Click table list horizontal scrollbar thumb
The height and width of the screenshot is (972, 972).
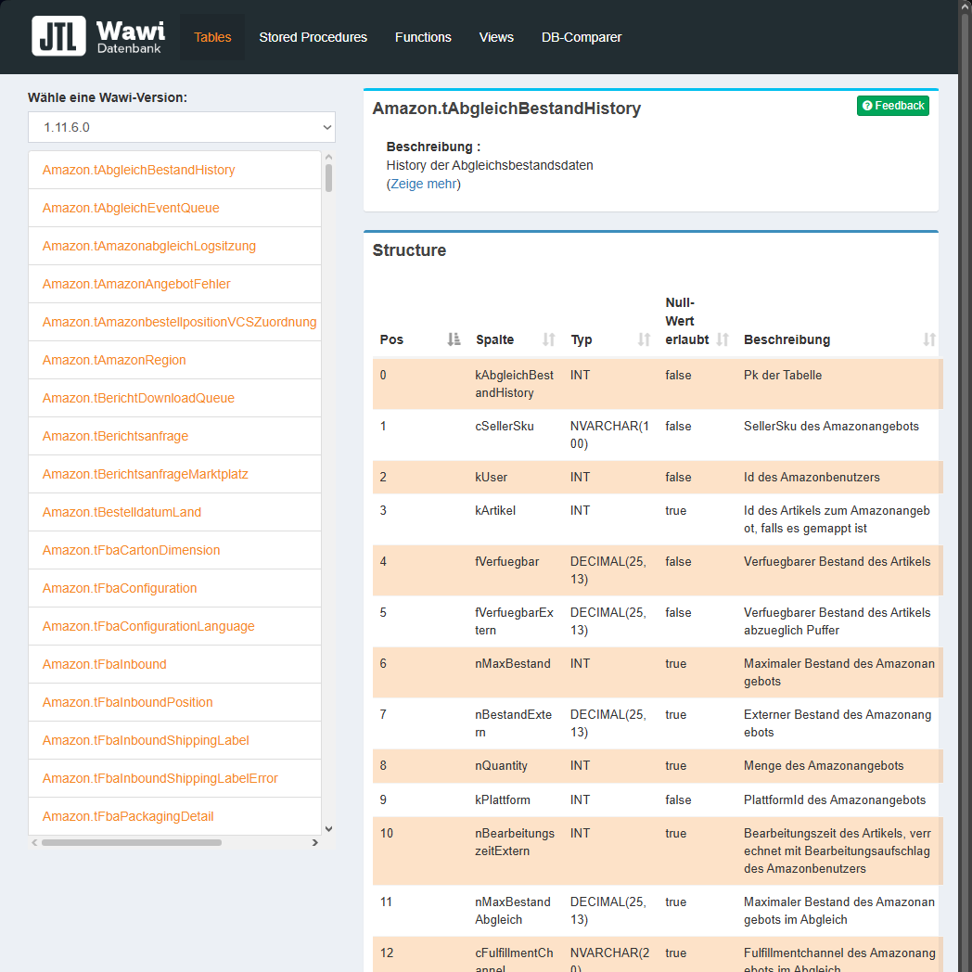pyautogui.click(x=132, y=842)
